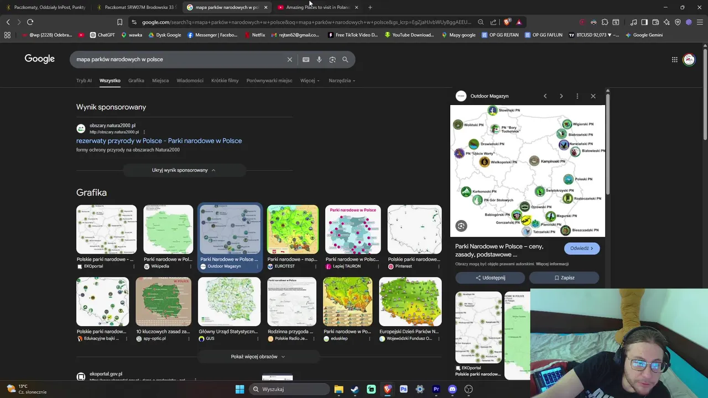Image resolution: width=708 pixels, height=398 pixels.
Task: Close the image preview panel
Action: point(593,96)
